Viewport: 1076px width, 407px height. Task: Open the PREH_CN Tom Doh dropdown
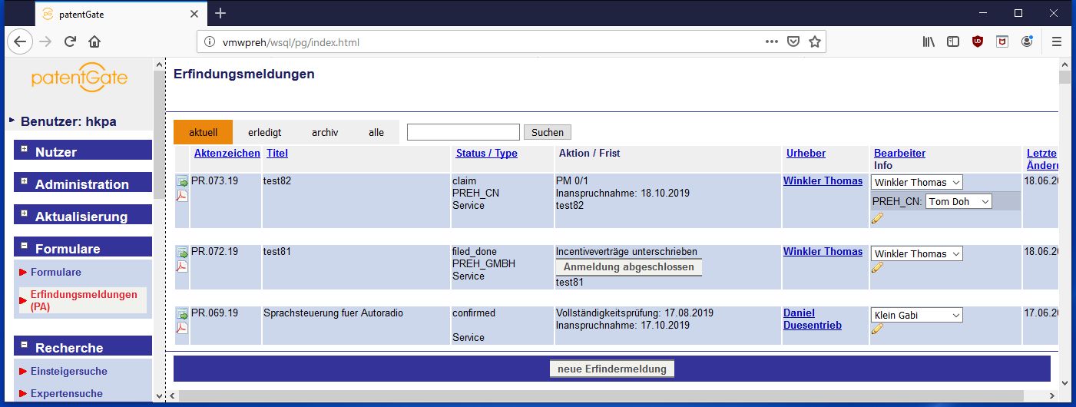[958, 201]
